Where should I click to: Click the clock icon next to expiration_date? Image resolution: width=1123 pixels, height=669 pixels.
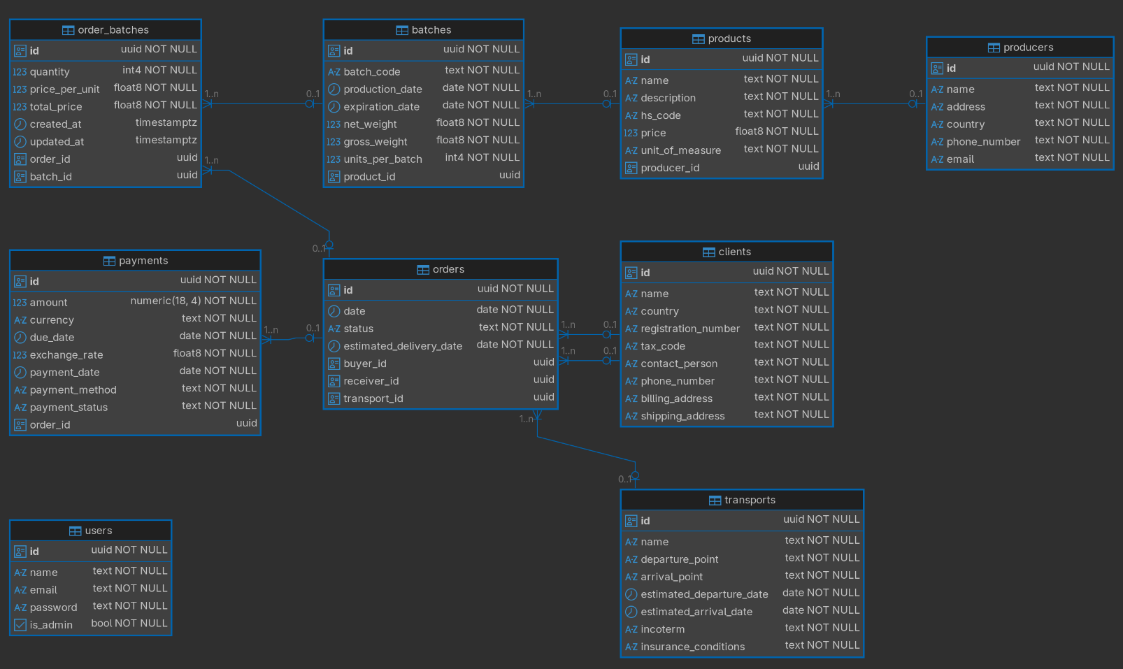click(x=334, y=107)
